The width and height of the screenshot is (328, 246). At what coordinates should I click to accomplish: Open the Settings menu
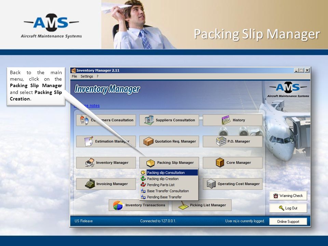click(x=86, y=76)
